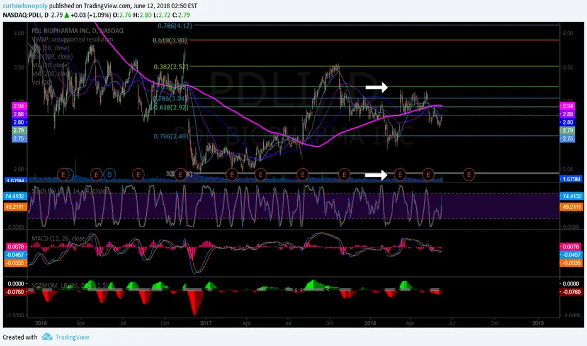
Task: Open the TradingView link in the footer
Action: pos(72,337)
